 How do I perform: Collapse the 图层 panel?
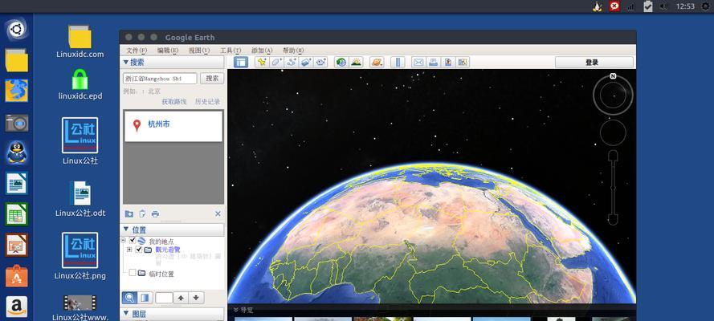click(126, 313)
